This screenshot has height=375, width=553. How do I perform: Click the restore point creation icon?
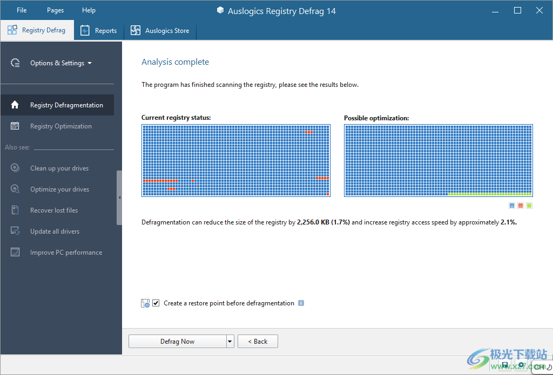(x=145, y=303)
